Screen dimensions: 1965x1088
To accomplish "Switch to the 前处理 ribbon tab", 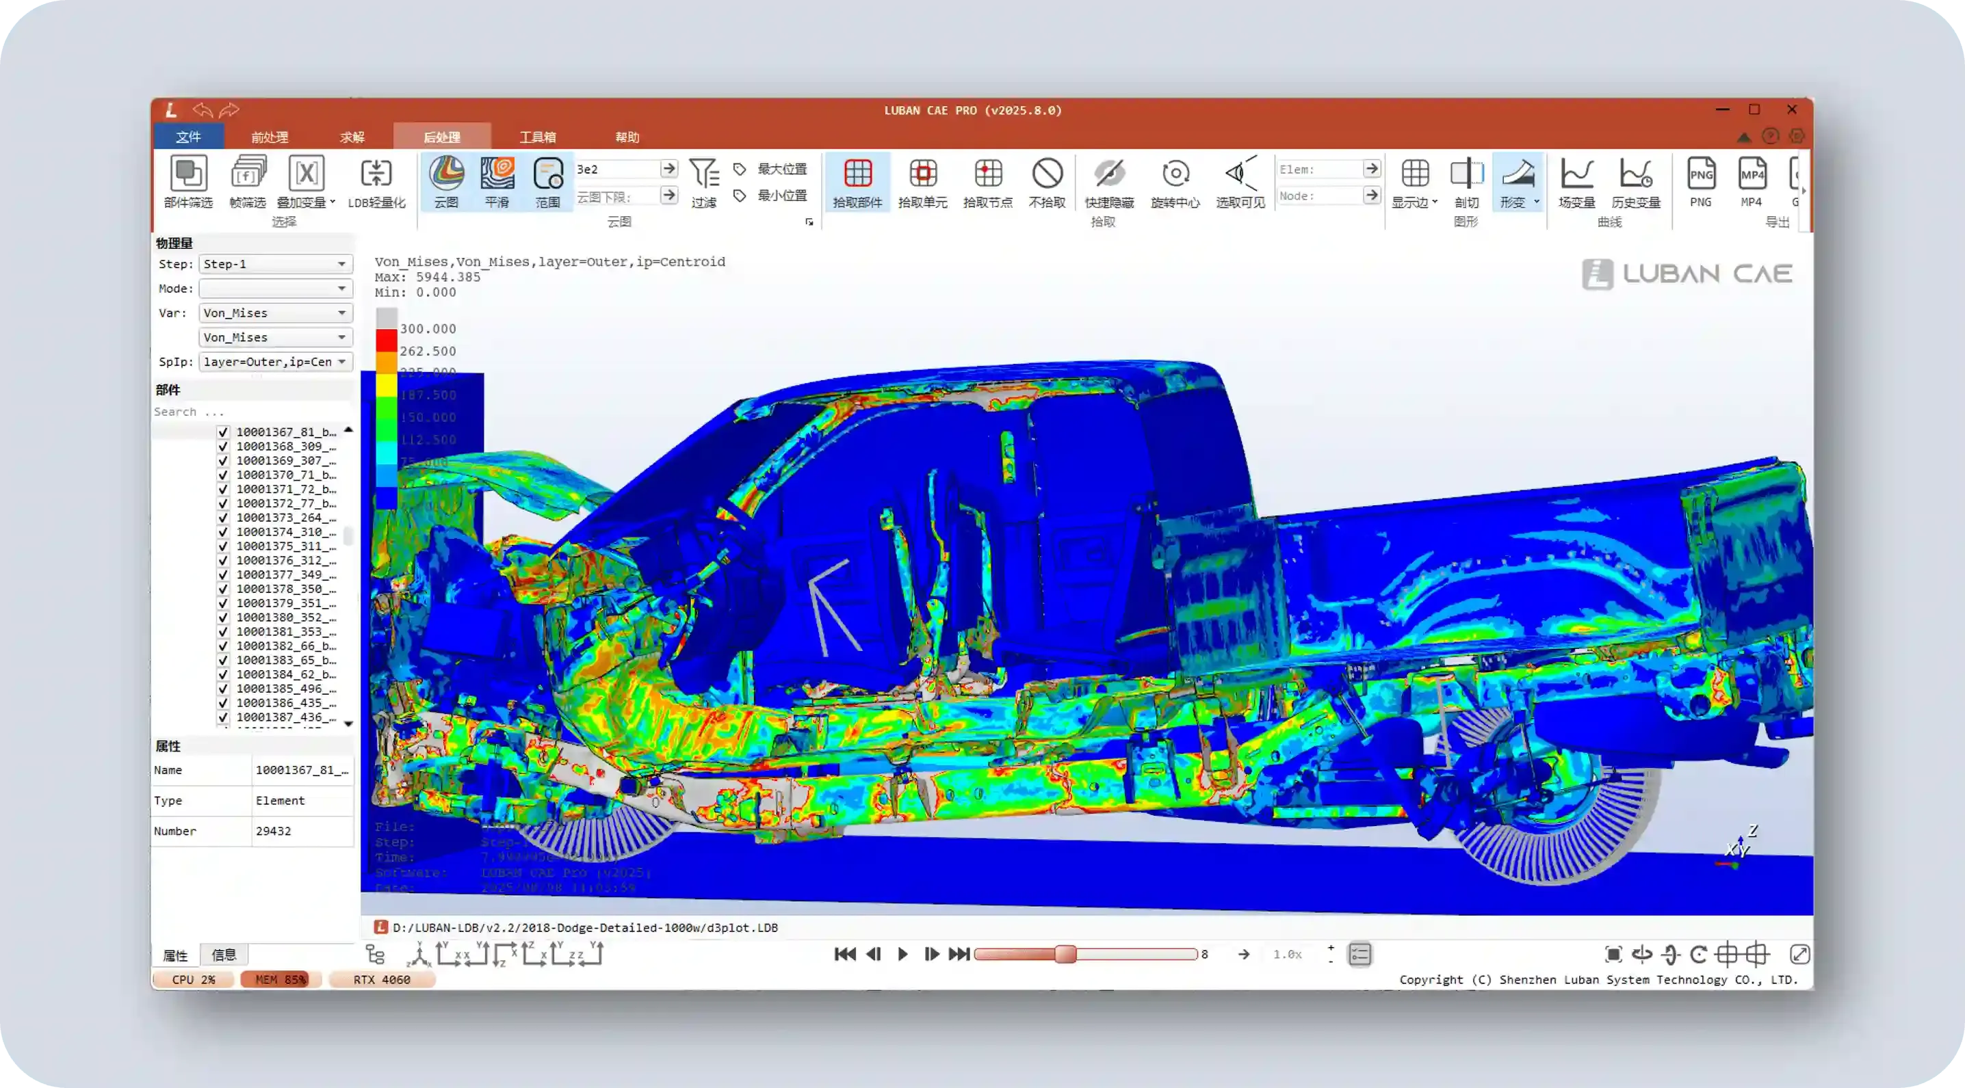I will point(270,137).
